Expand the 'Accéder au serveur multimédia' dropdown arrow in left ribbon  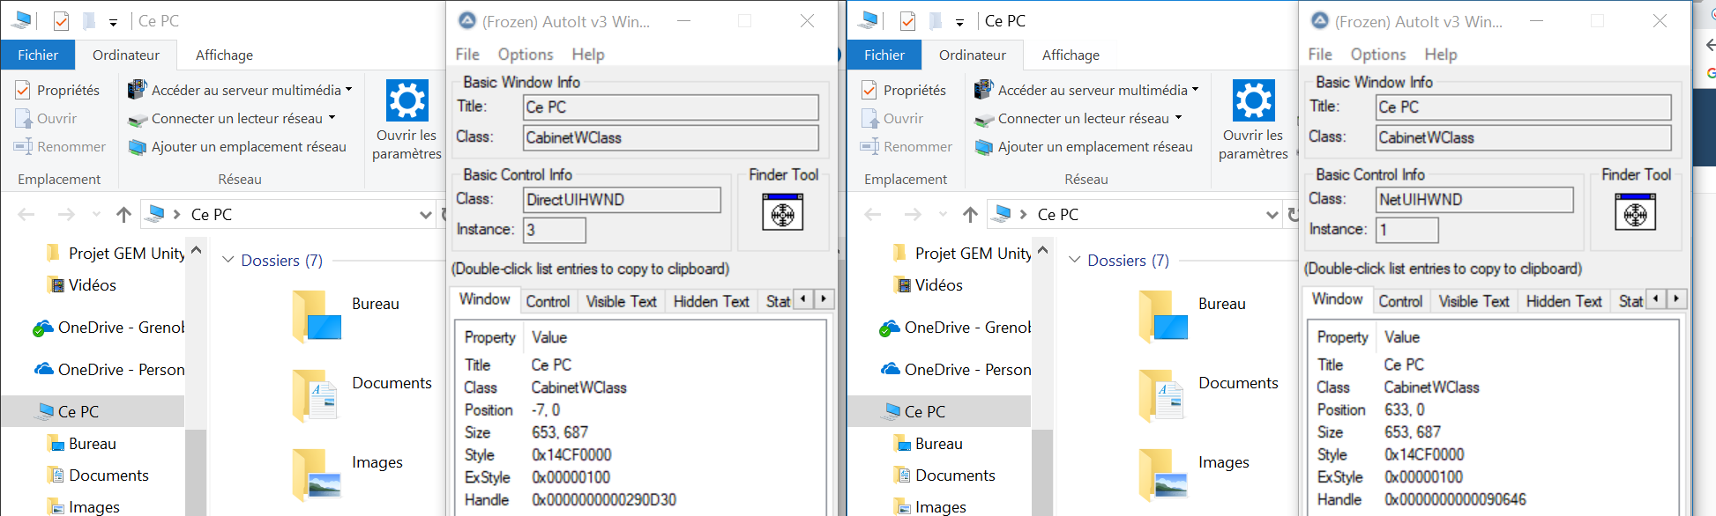(x=349, y=90)
